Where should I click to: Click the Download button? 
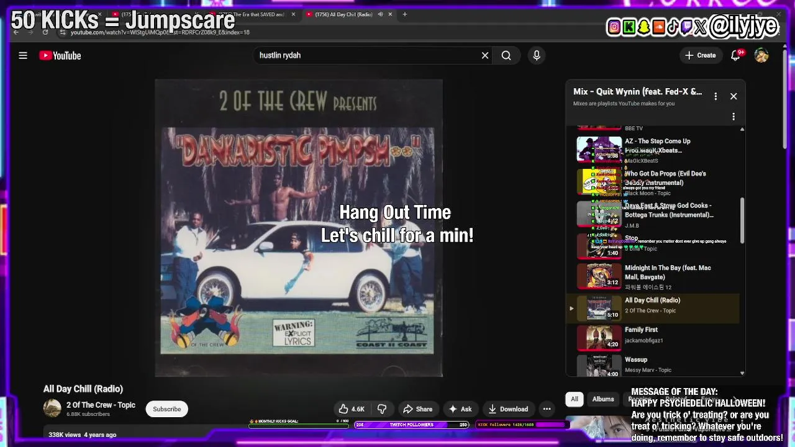(507, 409)
